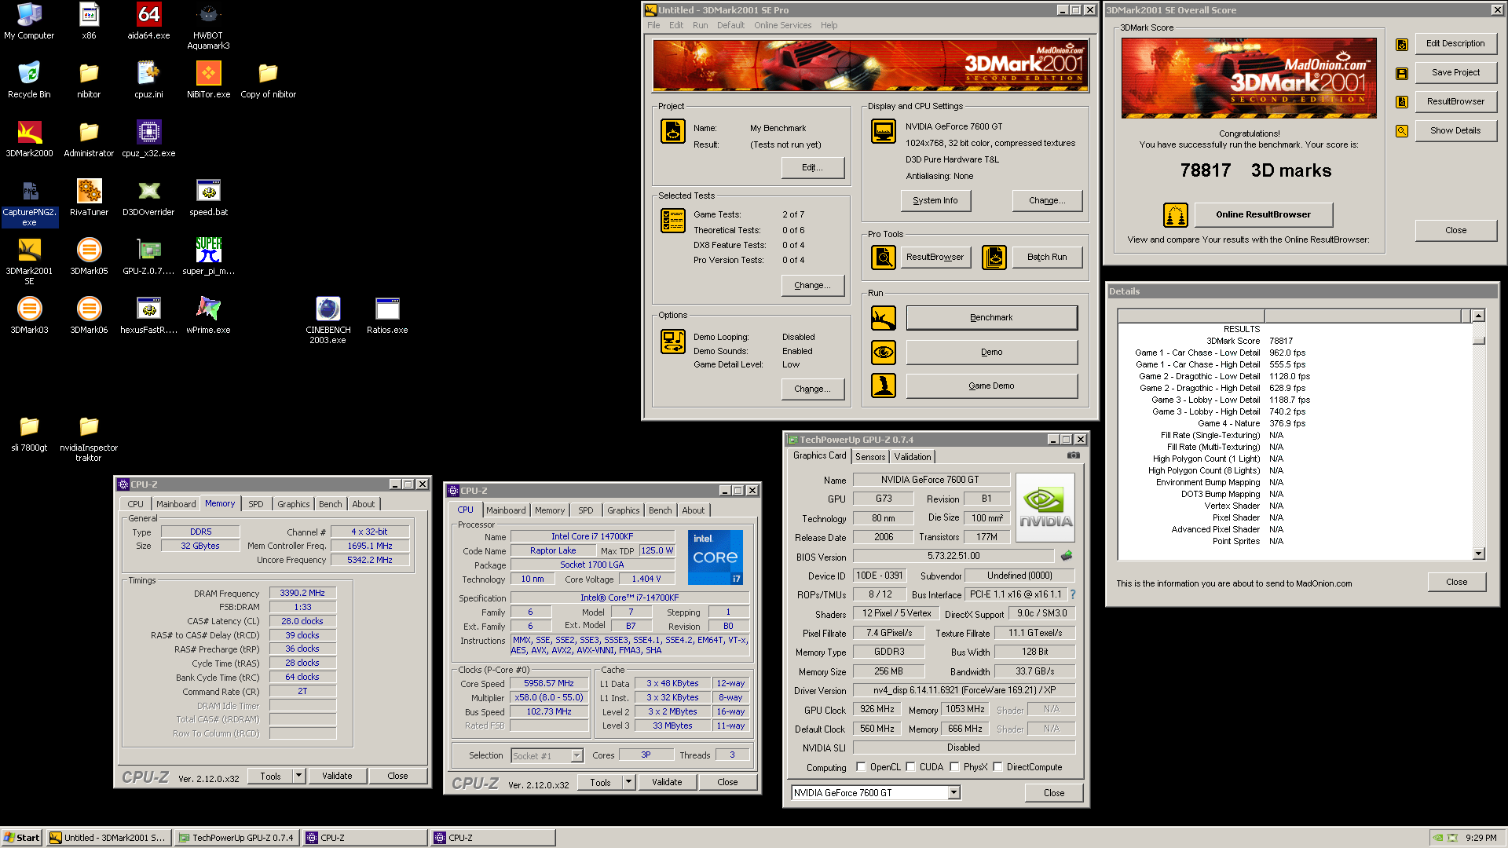
Task: Click the Edit button in Project section
Action: click(812, 168)
